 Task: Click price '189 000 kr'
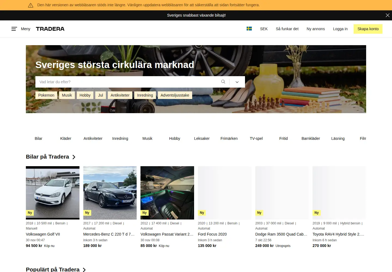point(93,246)
